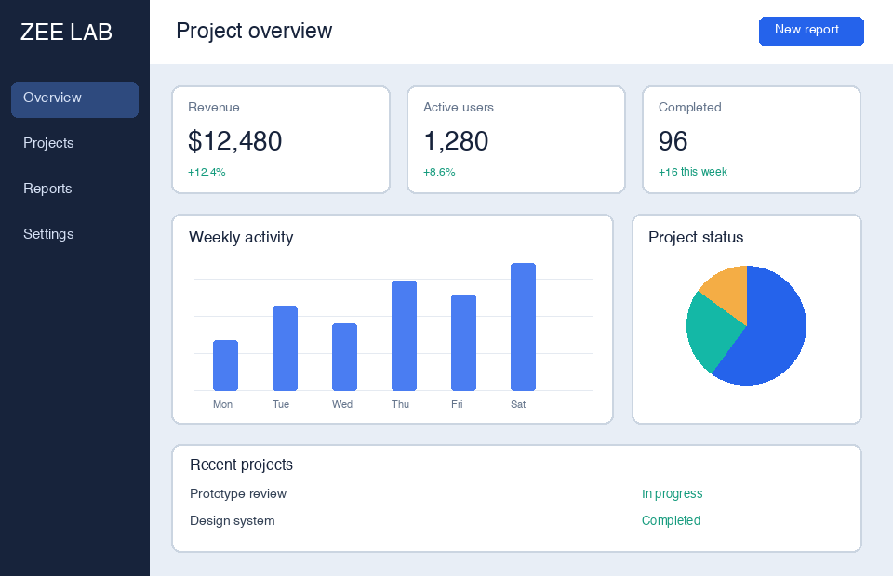Click the Active users label

pos(459,108)
